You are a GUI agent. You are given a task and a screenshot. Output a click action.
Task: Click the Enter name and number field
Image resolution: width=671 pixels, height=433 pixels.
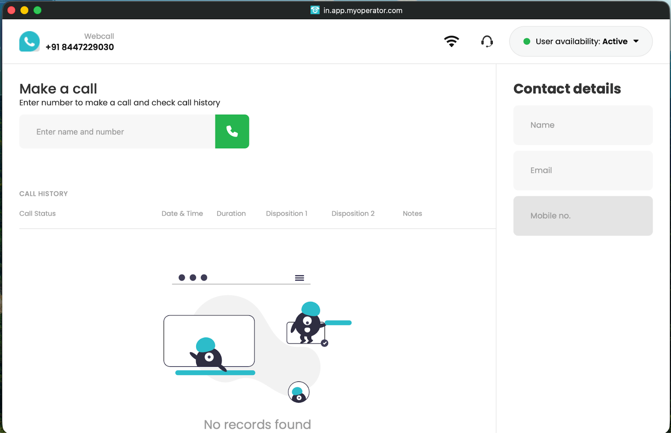[117, 131]
